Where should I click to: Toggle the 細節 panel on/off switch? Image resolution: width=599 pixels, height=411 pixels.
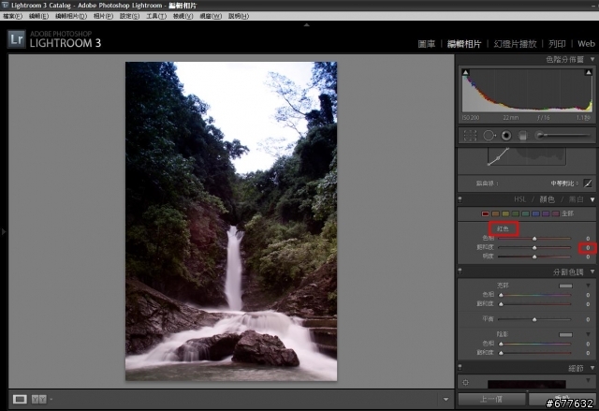click(x=460, y=367)
